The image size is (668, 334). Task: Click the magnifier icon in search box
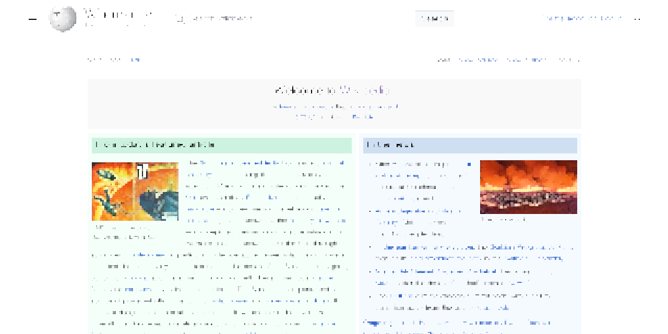[180, 19]
